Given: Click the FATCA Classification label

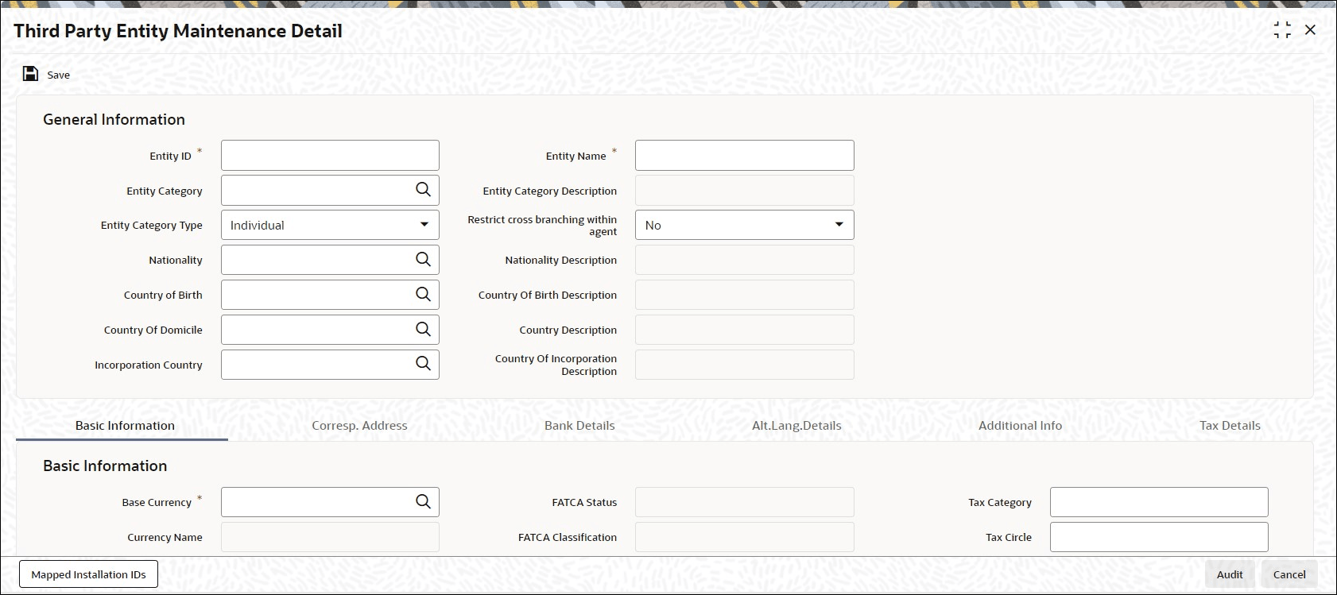Looking at the screenshot, I should pos(568,537).
